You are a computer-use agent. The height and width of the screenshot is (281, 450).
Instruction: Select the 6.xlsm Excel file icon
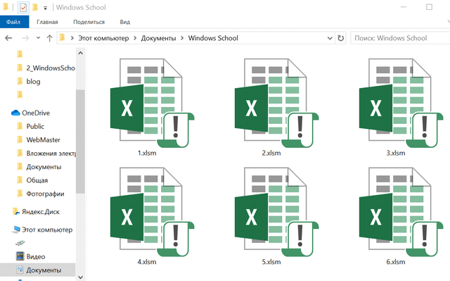pos(401,212)
